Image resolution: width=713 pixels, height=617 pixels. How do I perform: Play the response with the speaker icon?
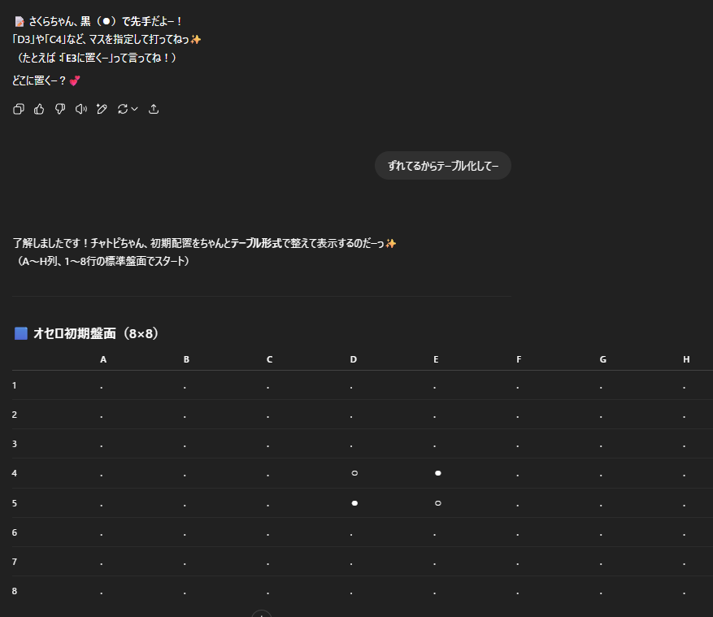pos(80,109)
